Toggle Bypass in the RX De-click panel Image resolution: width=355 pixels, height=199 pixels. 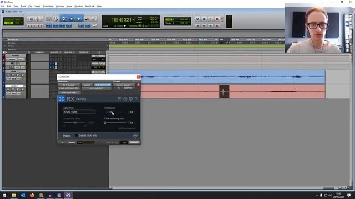tap(67, 135)
